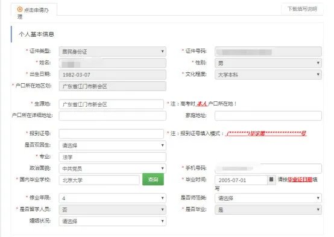Open the 是否留学人员 dropdown
The height and width of the screenshot is (237, 334).
[x=113, y=210]
